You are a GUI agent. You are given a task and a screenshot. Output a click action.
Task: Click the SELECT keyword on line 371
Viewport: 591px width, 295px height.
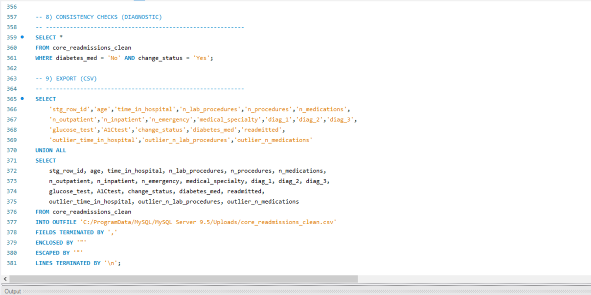click(45, 160)
